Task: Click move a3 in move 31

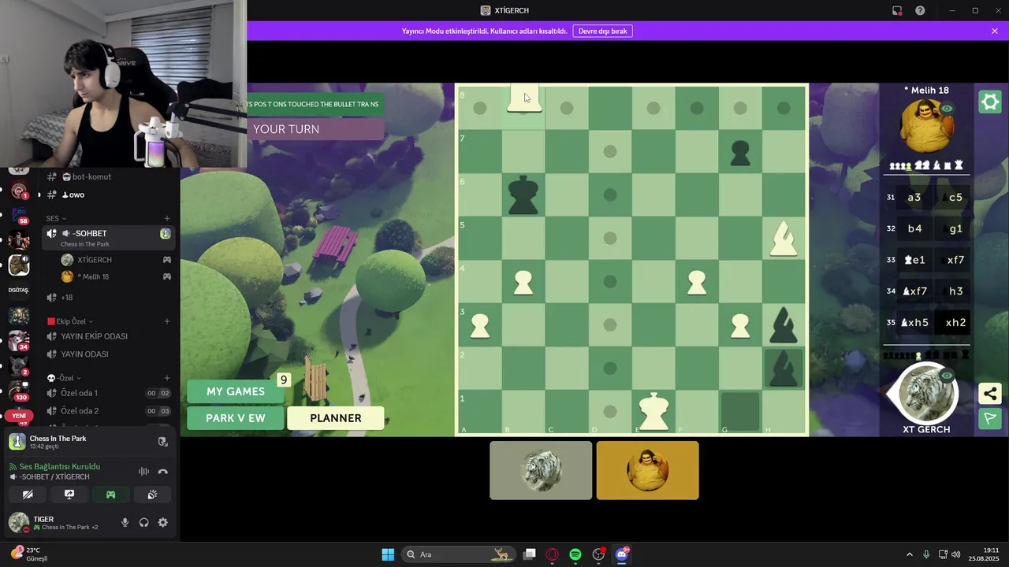Action: point(914,198)
